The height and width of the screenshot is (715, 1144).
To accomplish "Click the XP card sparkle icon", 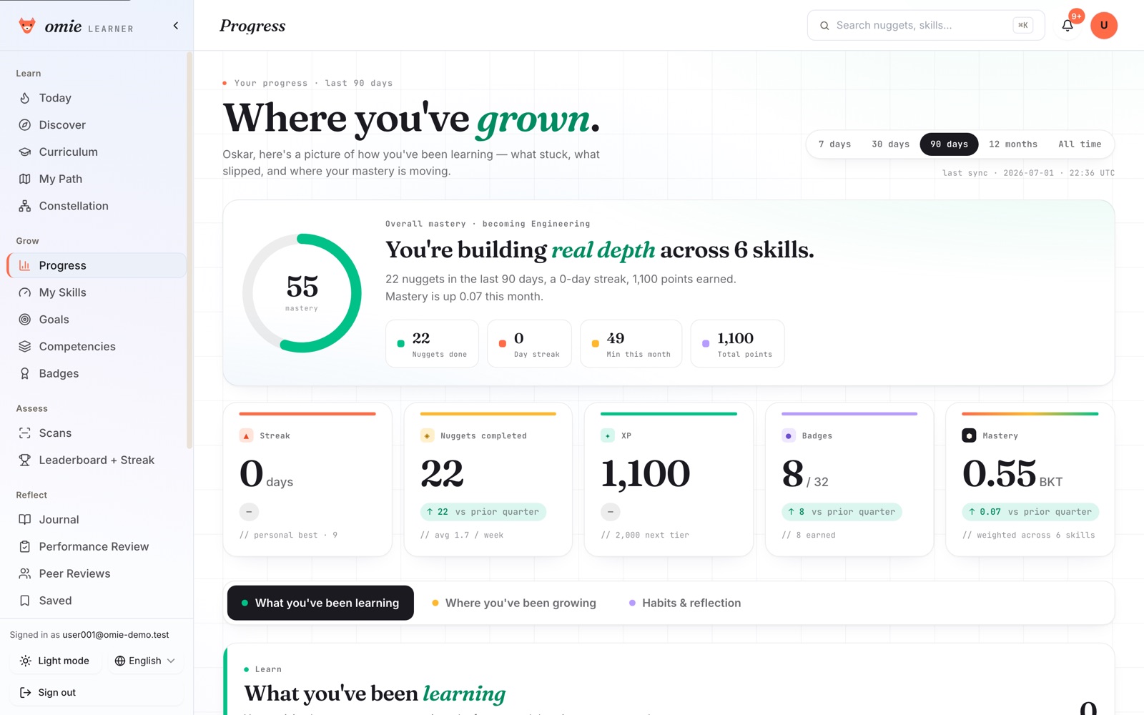I will pos(608,435).
